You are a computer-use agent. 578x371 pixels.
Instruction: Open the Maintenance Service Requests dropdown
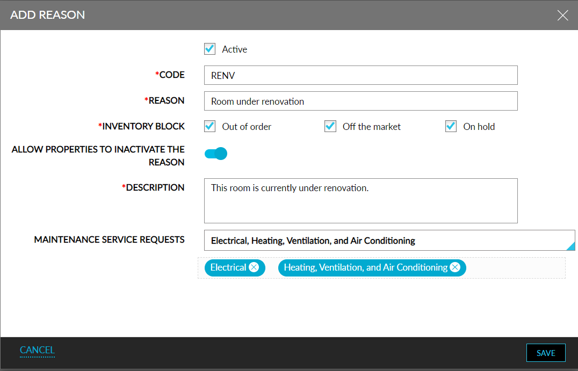point(389,240)
